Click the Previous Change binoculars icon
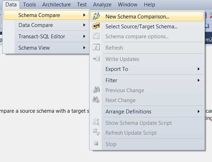 click(96, 90)
